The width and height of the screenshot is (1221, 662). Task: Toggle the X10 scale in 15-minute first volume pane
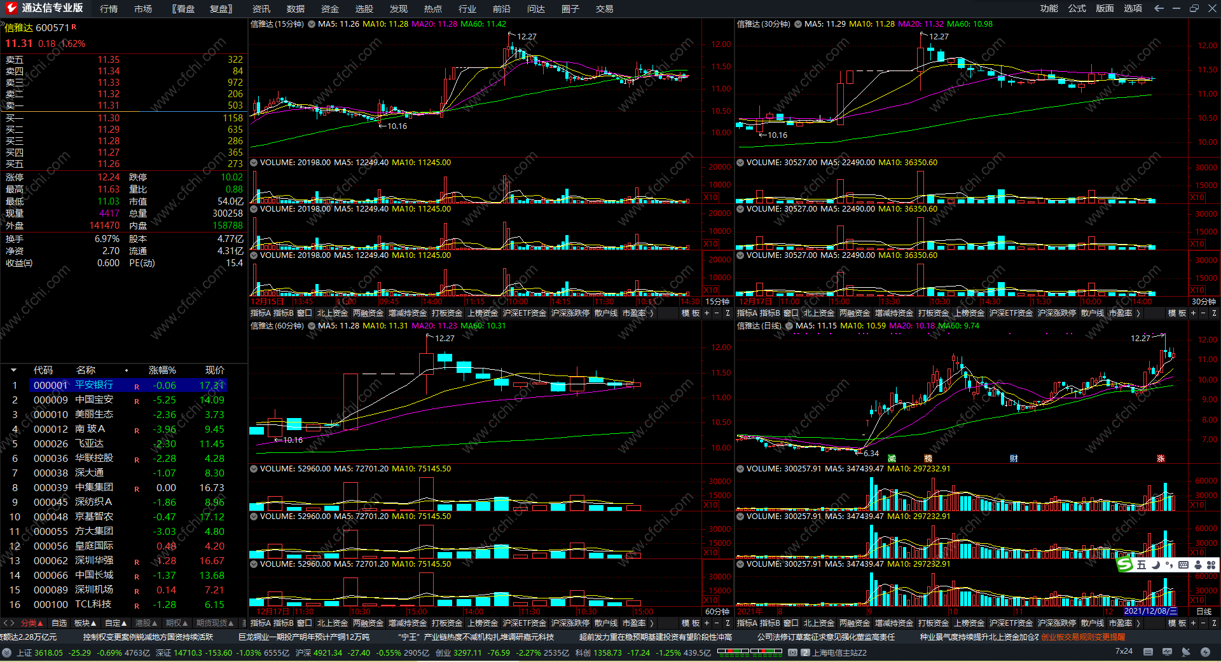[x=710, y=198]
